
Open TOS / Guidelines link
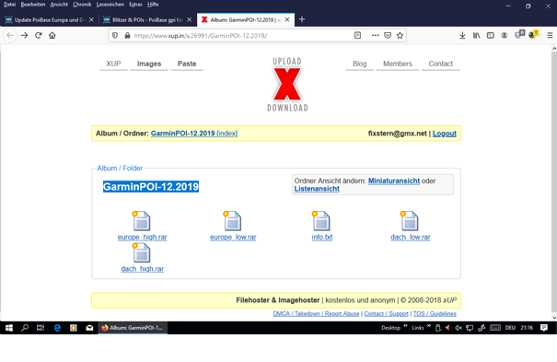click(435, 314)
